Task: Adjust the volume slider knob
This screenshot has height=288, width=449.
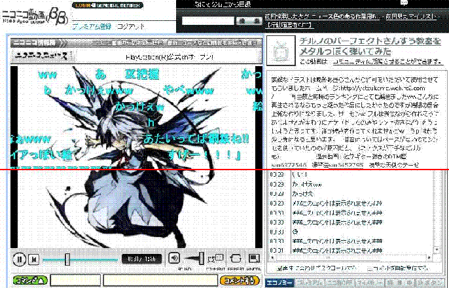Action: tap(202, 259)
